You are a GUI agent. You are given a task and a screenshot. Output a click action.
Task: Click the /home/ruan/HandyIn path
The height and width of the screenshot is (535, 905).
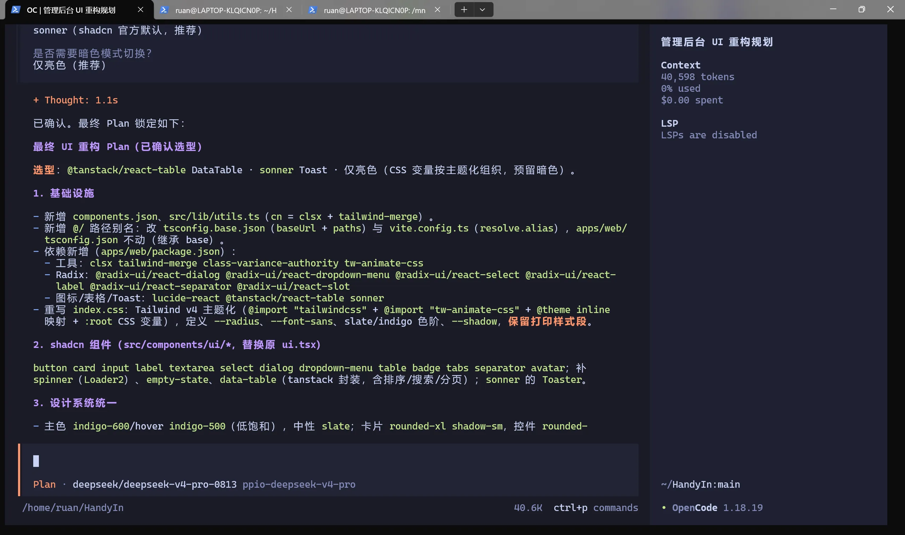72,507
